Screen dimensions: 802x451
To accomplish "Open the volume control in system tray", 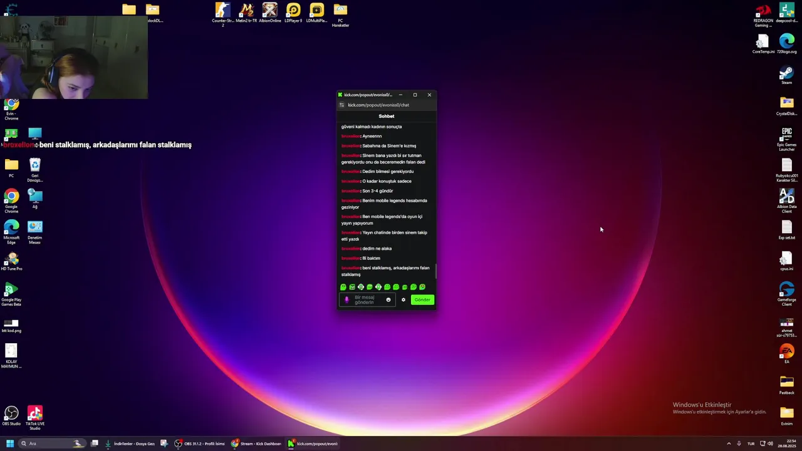I will point(770,443).
